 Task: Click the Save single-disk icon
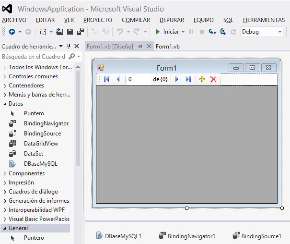70,32
